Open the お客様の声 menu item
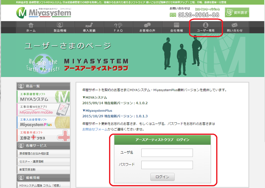Screen dimensions: 265x188 (147, 27)
